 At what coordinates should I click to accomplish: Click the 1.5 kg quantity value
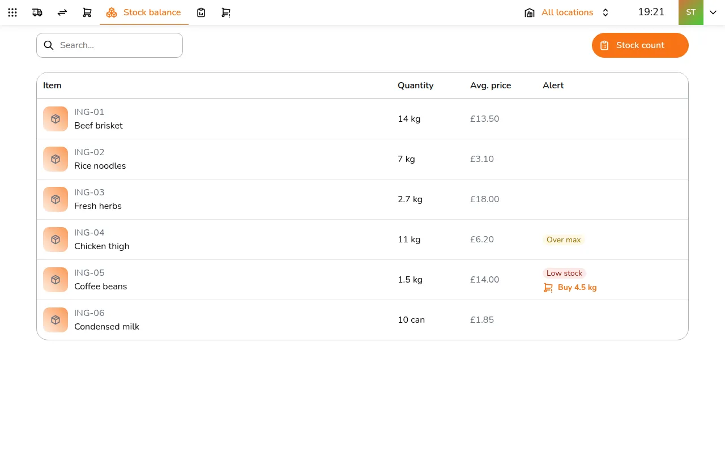[x=410, y=280]
